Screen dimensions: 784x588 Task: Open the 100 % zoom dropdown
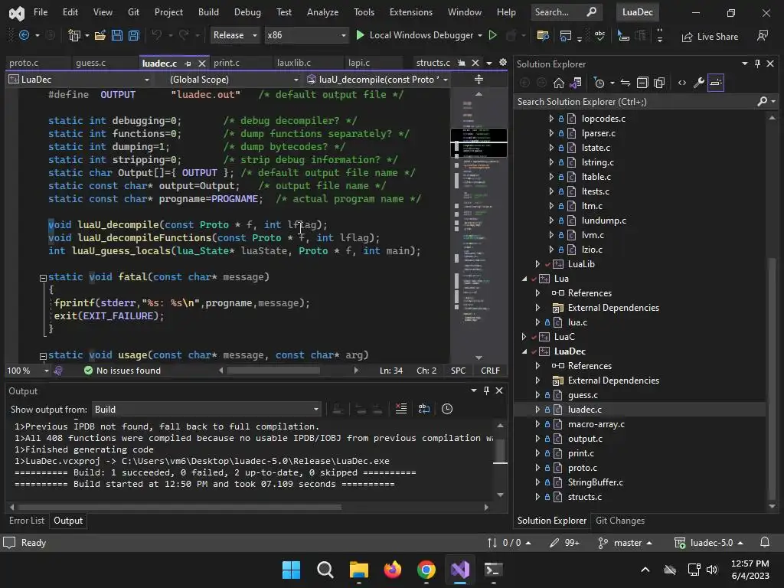(x=28, y=371)
